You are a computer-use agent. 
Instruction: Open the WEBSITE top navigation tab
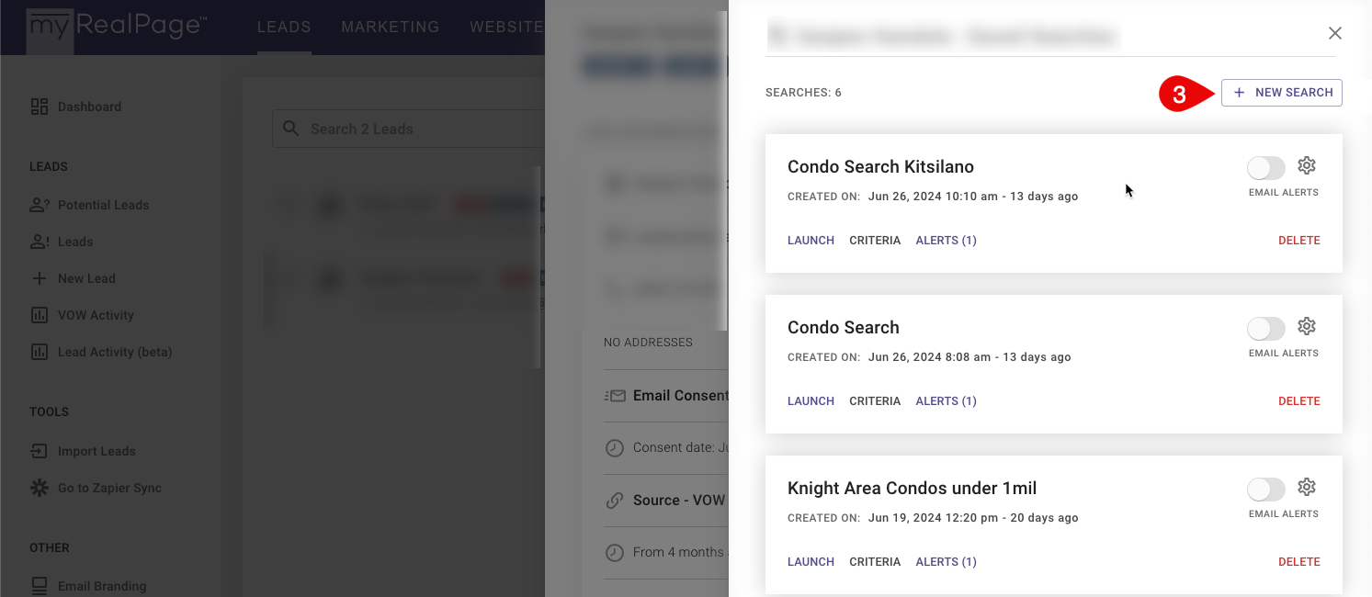pos(506,27)
